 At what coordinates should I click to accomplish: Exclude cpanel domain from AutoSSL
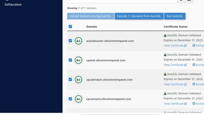(x=198, y=65)
